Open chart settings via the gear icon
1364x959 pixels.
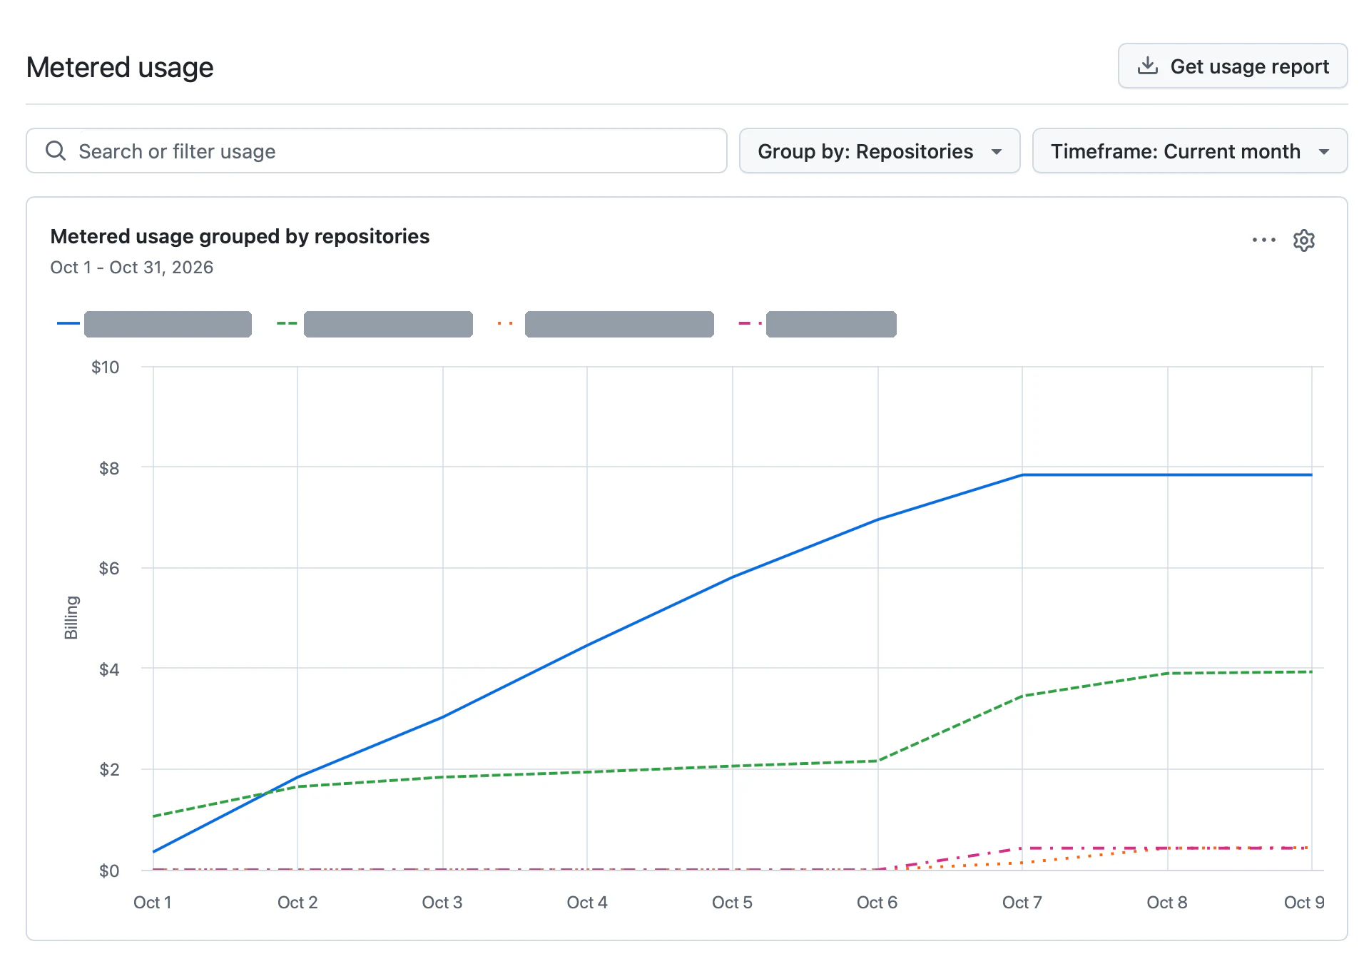(x=1304, y=240)
